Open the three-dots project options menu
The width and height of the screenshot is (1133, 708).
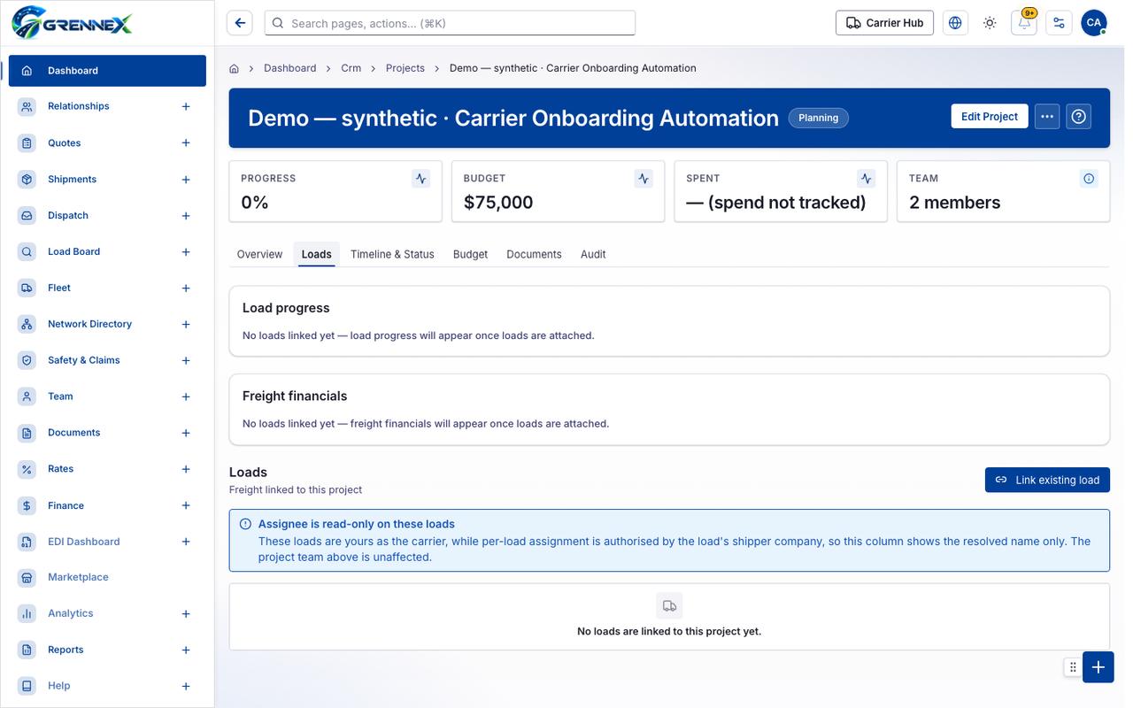click(1047, 117)
